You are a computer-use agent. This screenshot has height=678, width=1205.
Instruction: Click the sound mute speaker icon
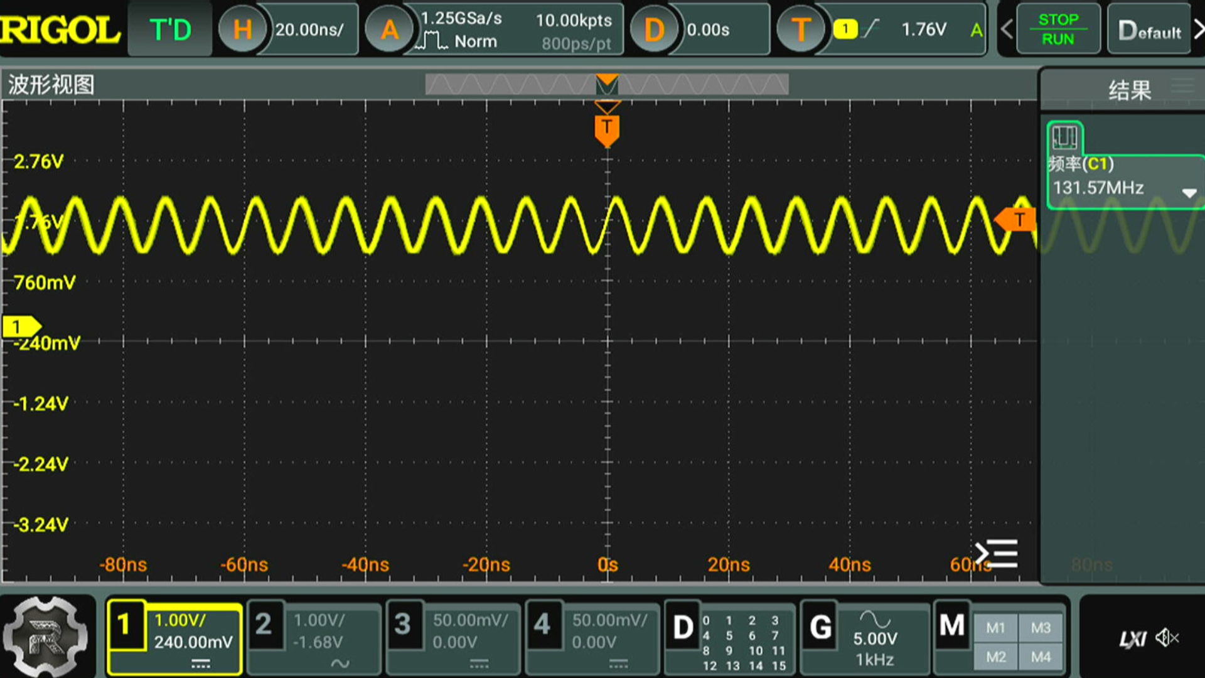[x=1166, y=638]
